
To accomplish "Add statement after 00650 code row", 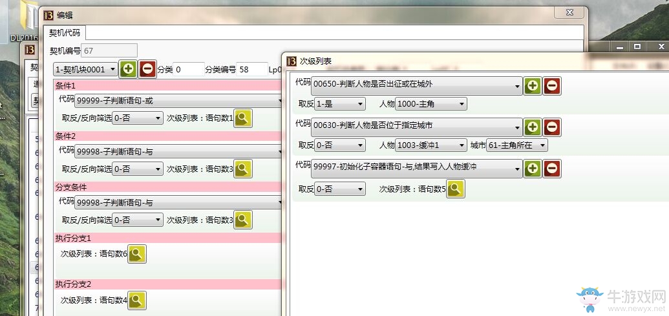I will [x=533, y=86].
